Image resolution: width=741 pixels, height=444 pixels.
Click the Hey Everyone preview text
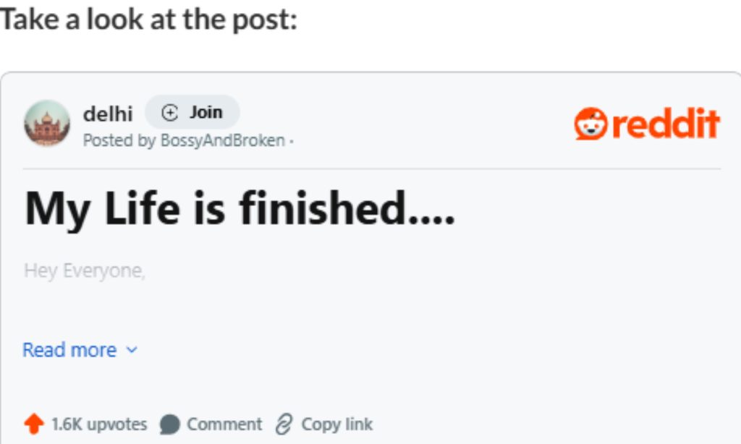pos(85,270)
